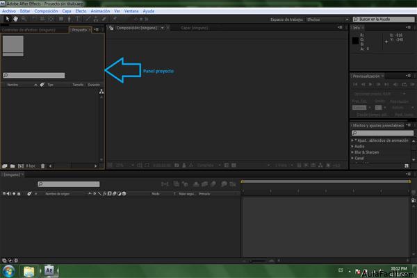The image size is (417, 278).
Task: Select the Zoom magnifier tool
Action: [24, 19]
